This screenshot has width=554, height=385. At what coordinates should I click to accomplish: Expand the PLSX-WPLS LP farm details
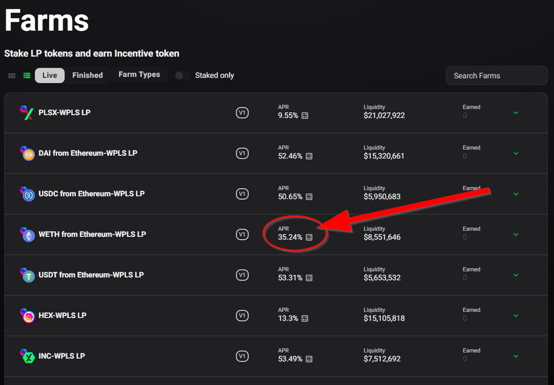516,113
